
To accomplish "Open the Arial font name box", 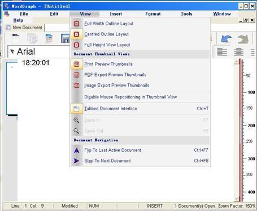I will 38,51.
